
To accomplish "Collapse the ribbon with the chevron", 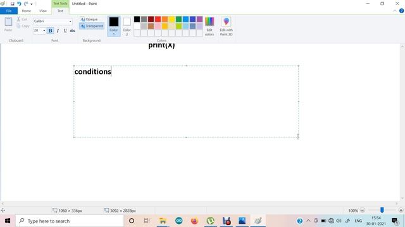I will [x=395, y=11].
